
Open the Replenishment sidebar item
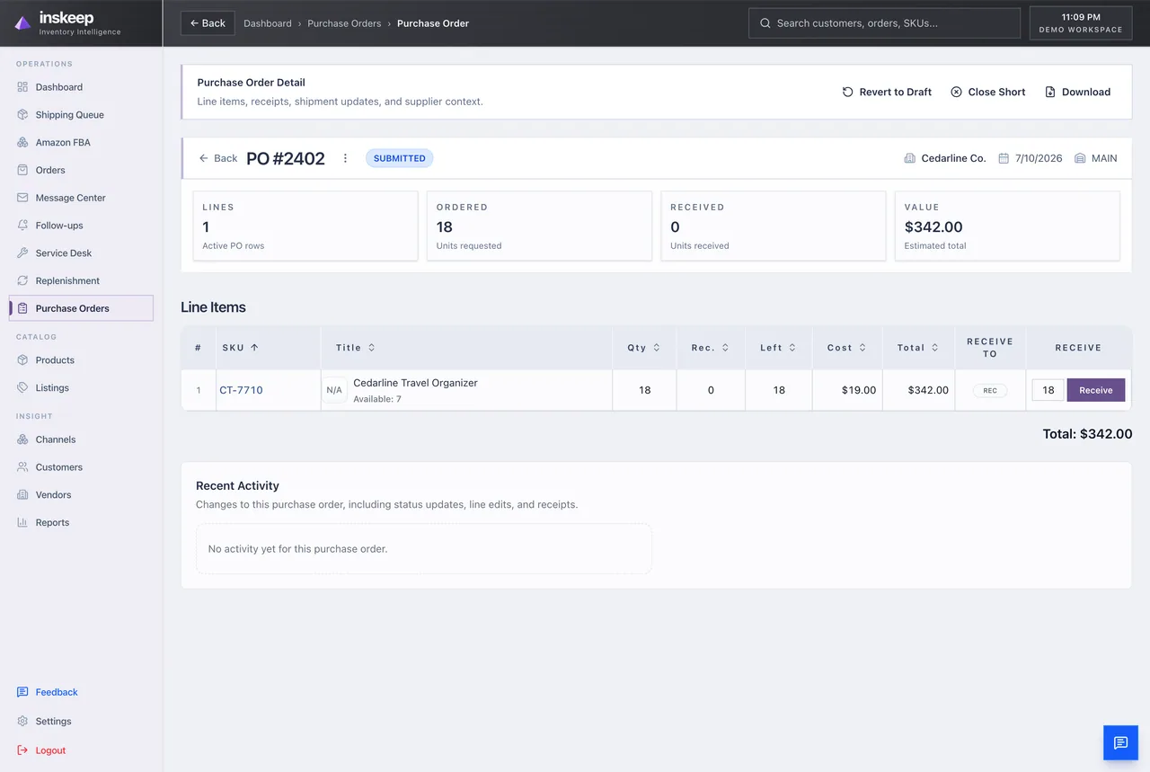click(81, 280)
